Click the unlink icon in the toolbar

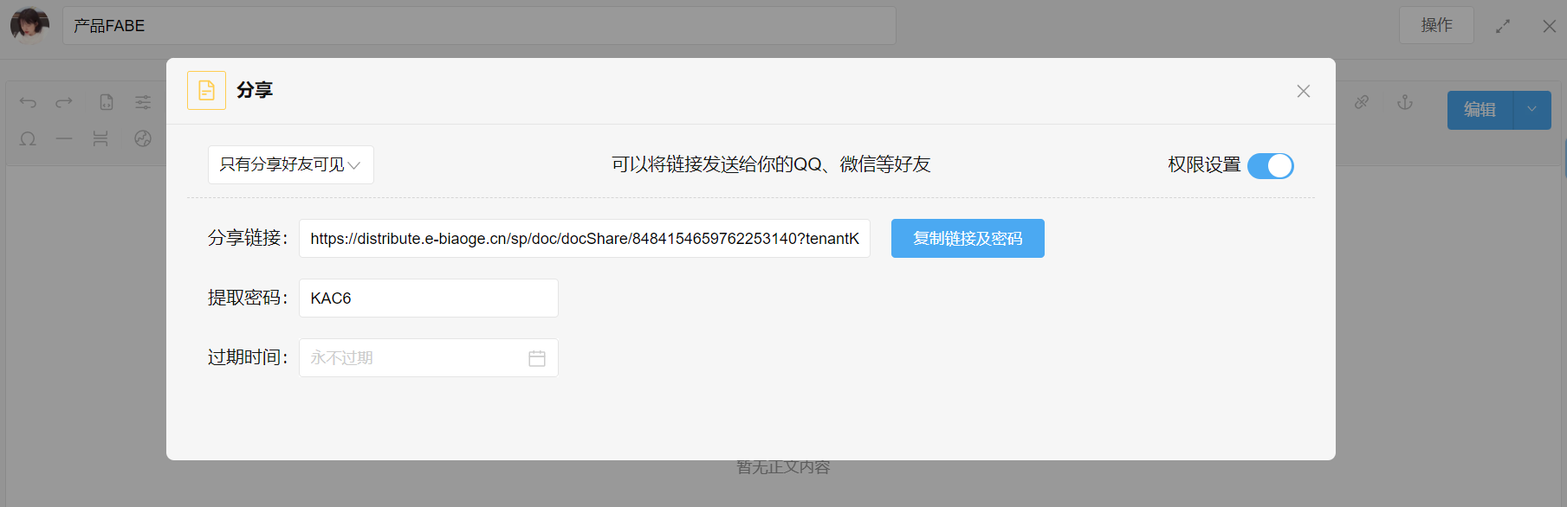pyautogui.click(x=1362, y=102)
